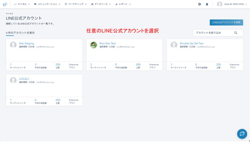Click the search magnifier icon in filter box
This screenshot has width=250, height=142.
236,33
